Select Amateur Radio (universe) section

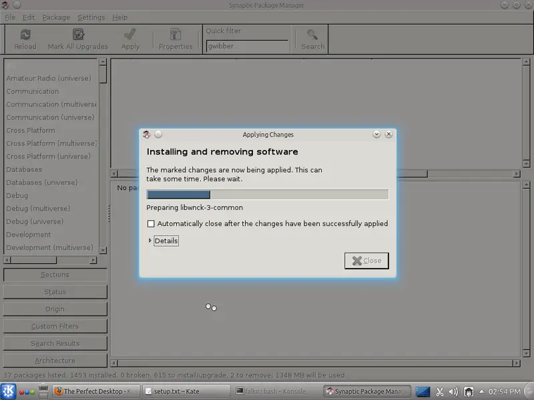point(51,78)
